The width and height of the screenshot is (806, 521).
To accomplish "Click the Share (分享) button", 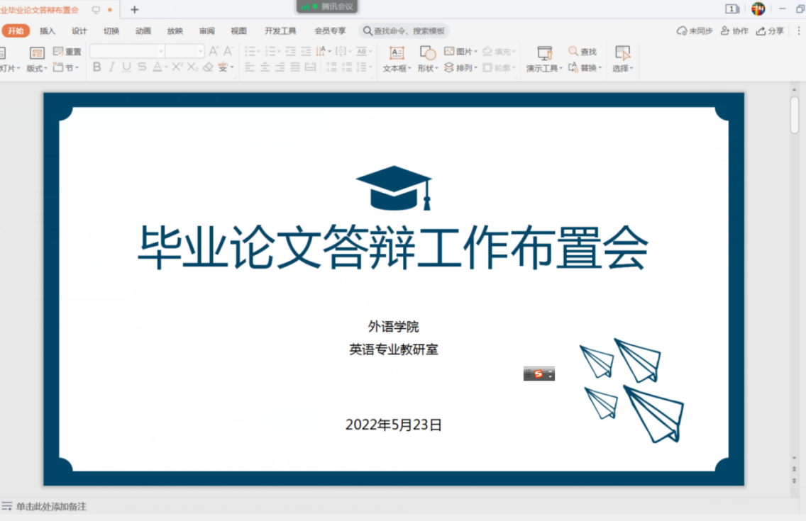I will 771,30.
